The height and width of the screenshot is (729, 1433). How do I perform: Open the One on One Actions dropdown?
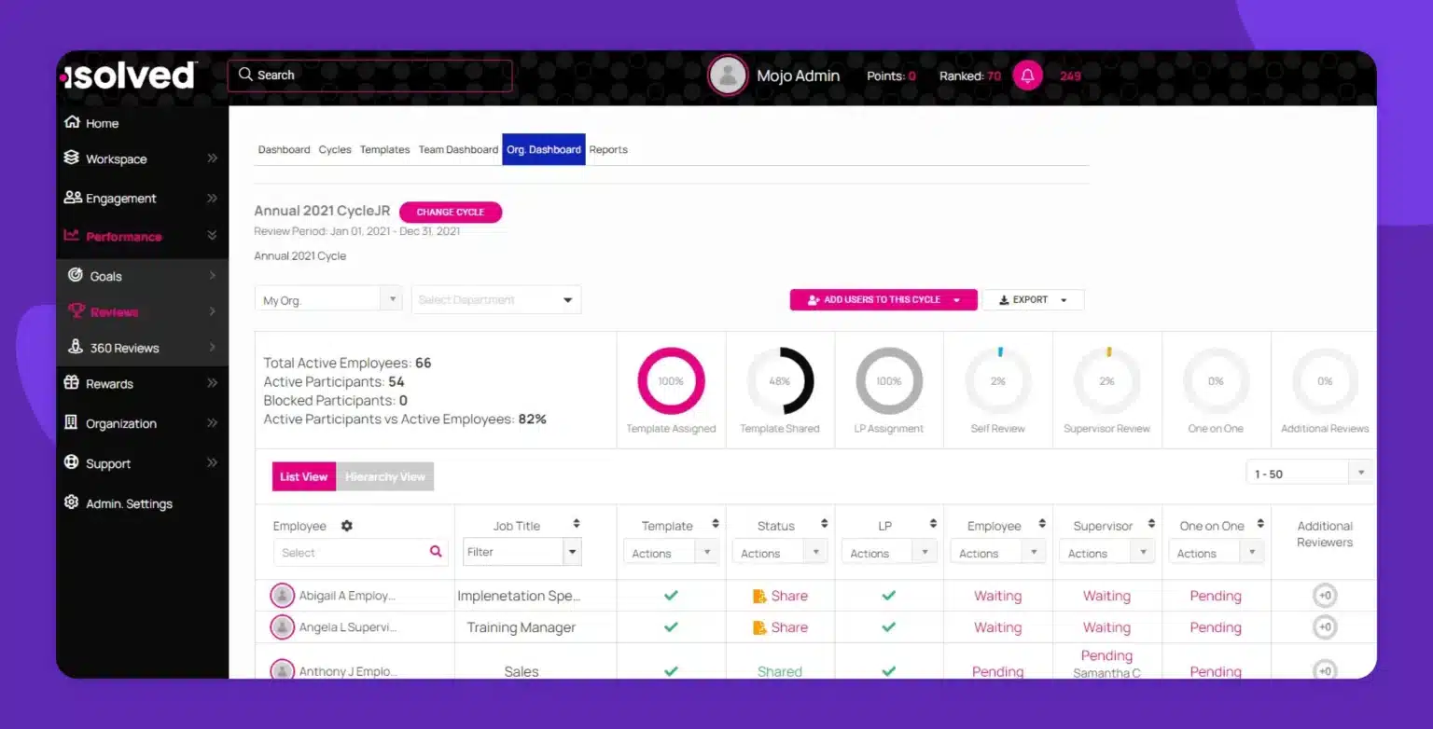1216,553
